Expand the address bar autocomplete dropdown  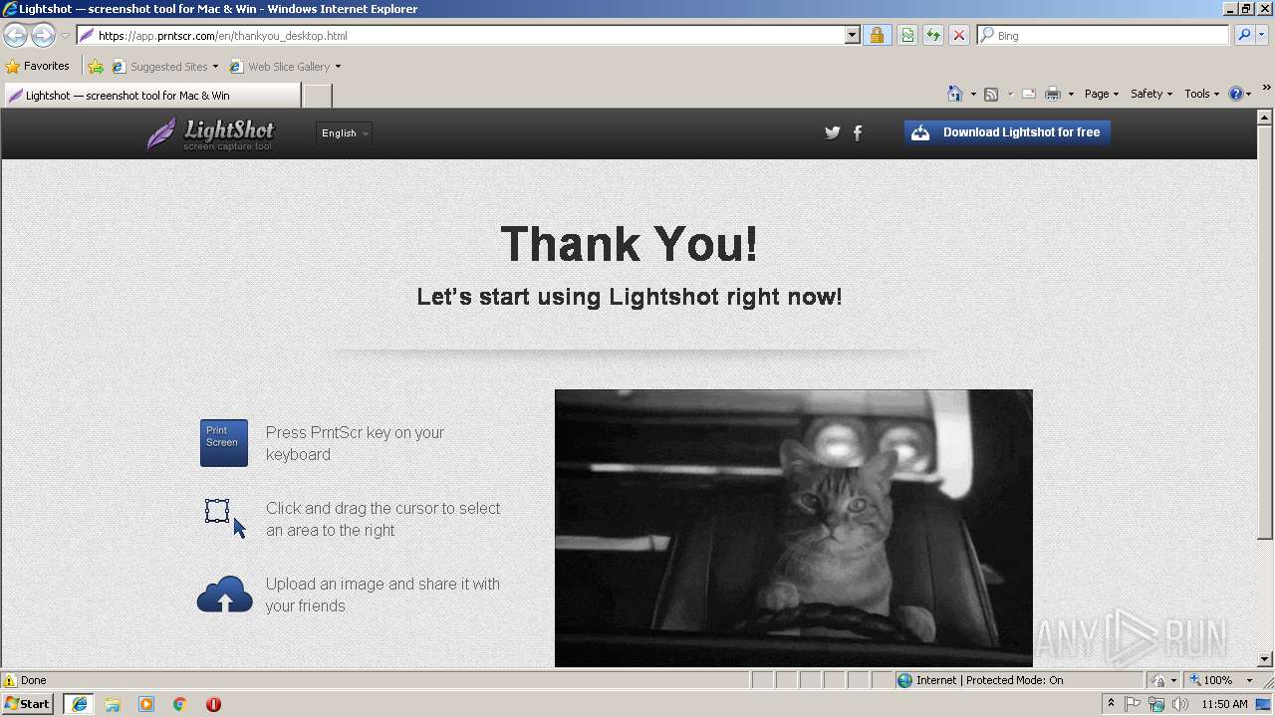point(853,35)
